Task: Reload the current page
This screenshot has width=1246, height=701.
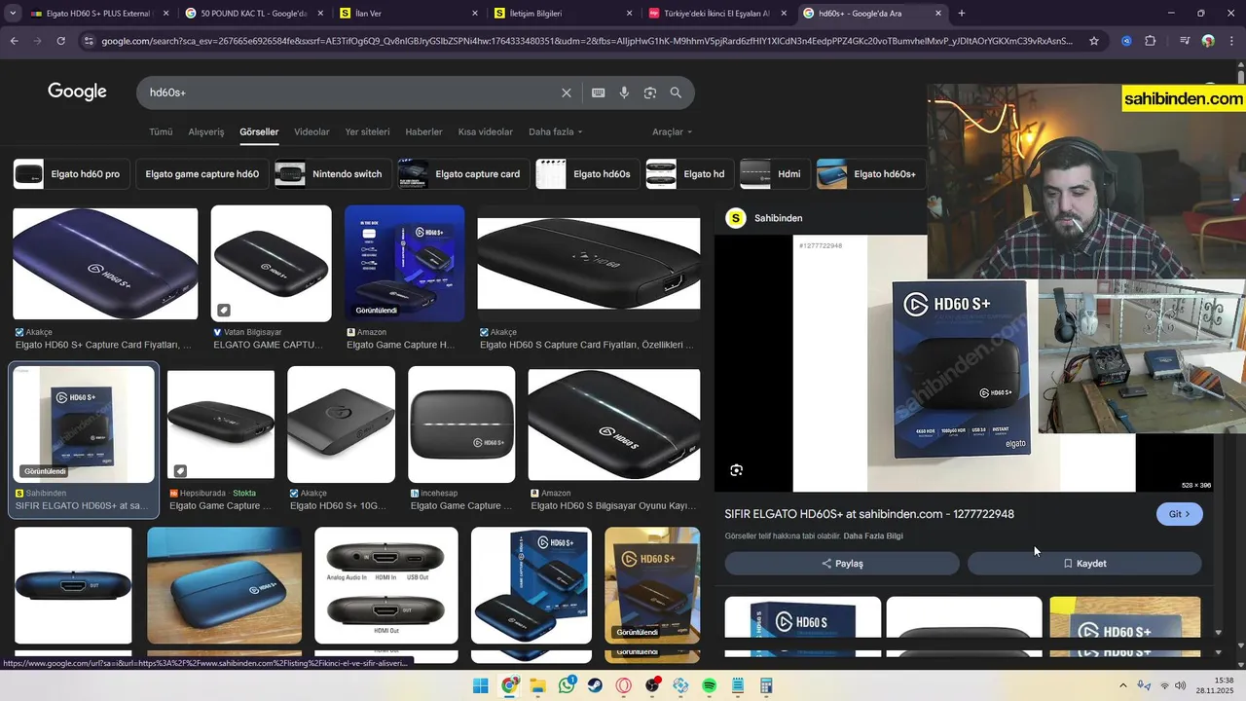Action: pyautogui.click(x=60, y=41)
